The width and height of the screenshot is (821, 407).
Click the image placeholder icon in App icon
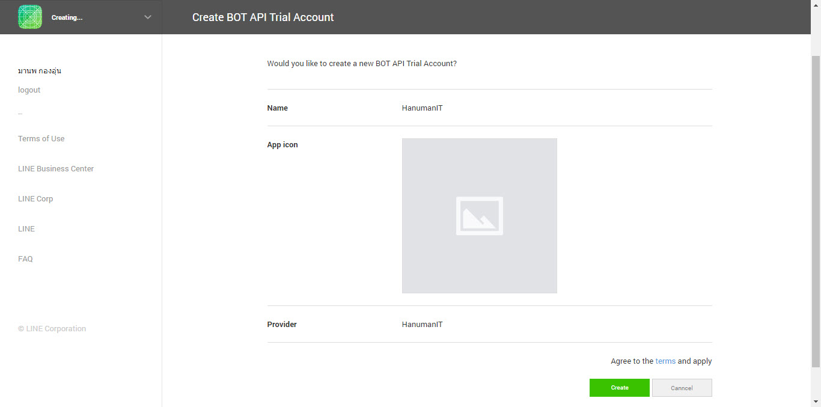(x=480, y=216)
